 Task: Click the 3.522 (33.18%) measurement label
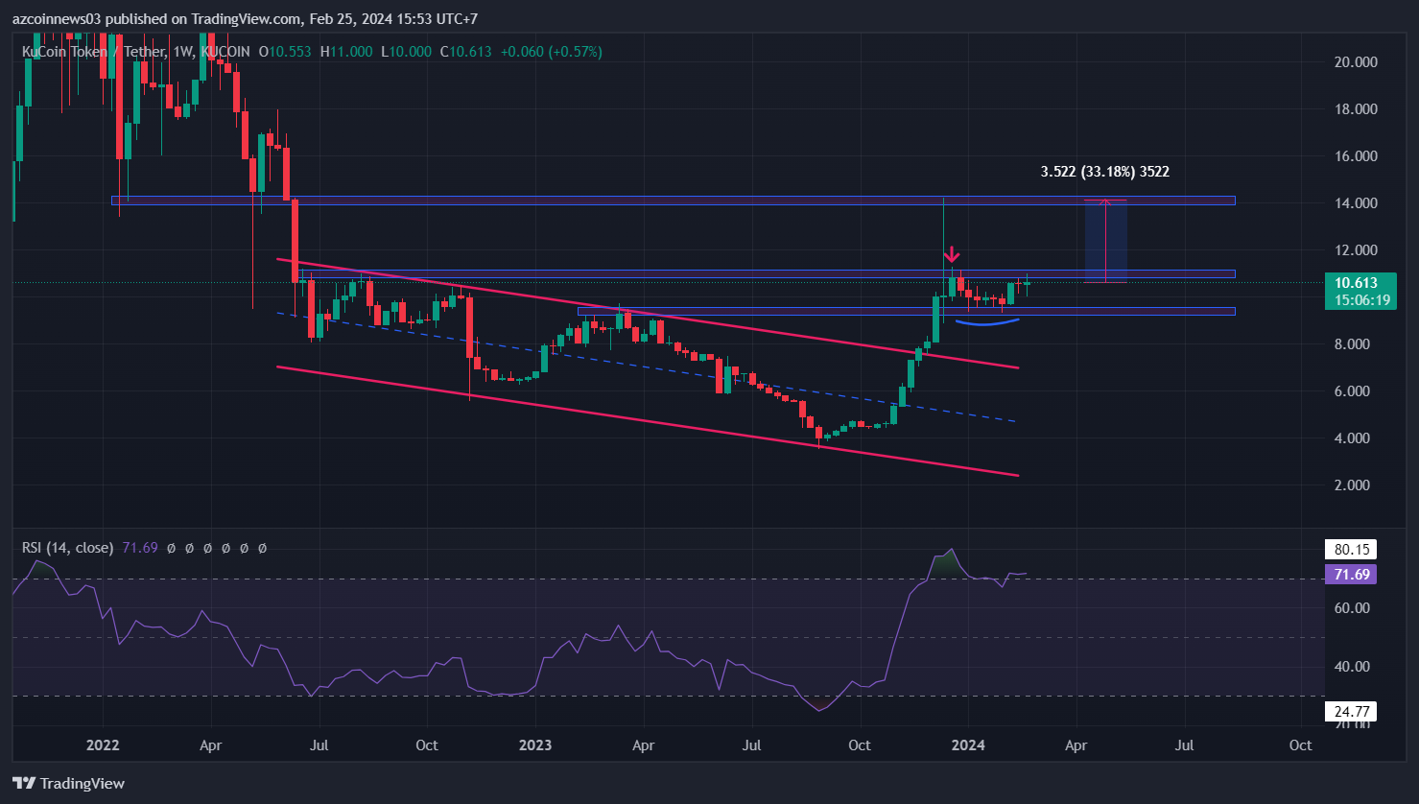1105,172
